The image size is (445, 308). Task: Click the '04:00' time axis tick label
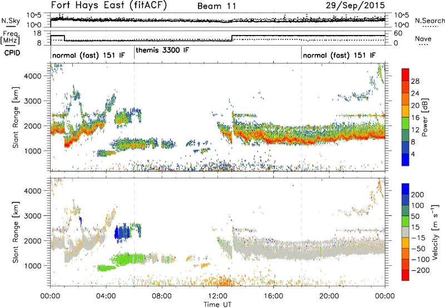106,296
